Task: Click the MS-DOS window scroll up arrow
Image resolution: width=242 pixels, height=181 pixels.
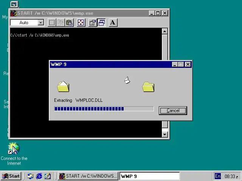Action: tap(165, 31)
